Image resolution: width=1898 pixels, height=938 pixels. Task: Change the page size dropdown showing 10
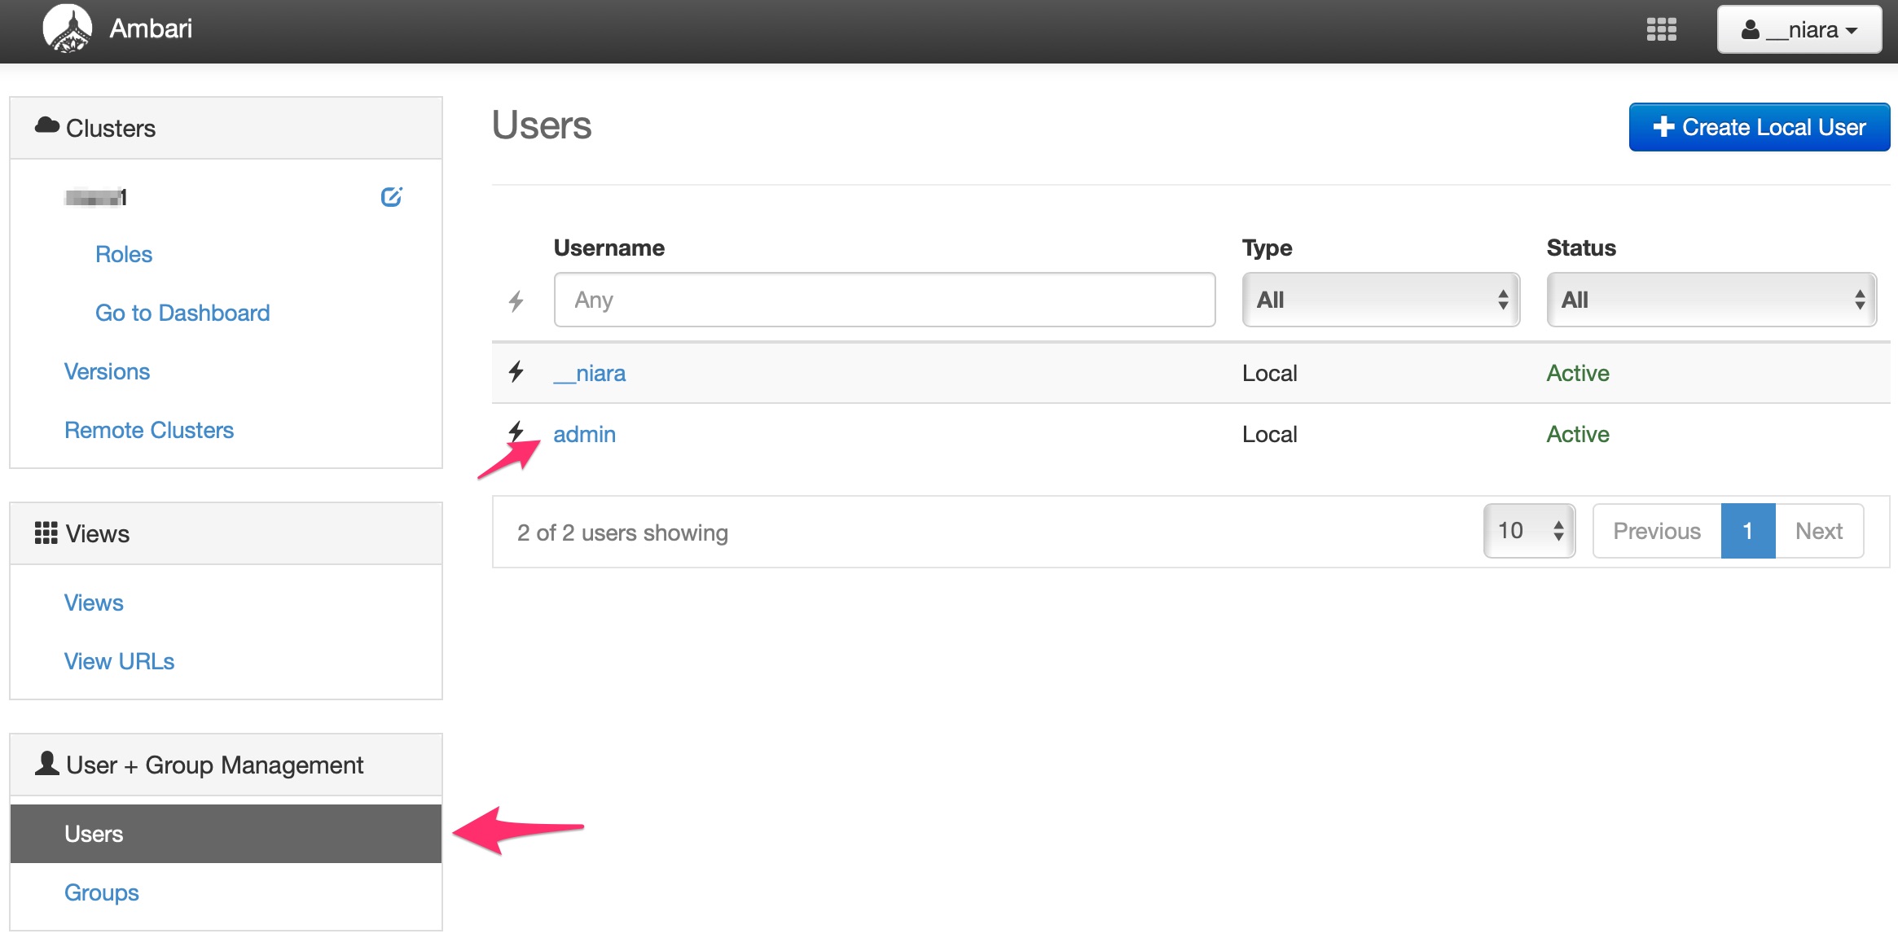(1529, 531)
